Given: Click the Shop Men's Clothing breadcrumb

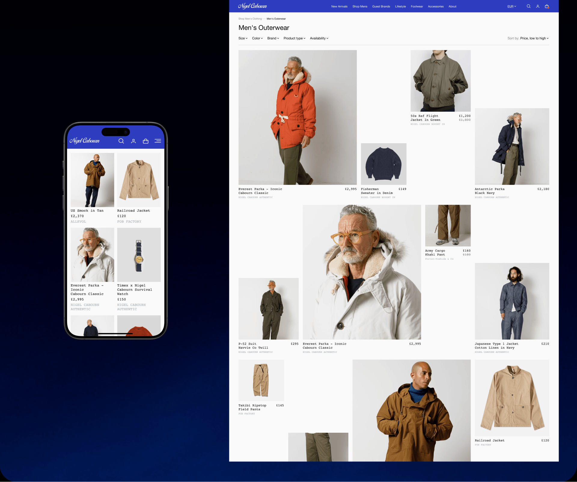Looking at the screenshot, I should 250,19.
